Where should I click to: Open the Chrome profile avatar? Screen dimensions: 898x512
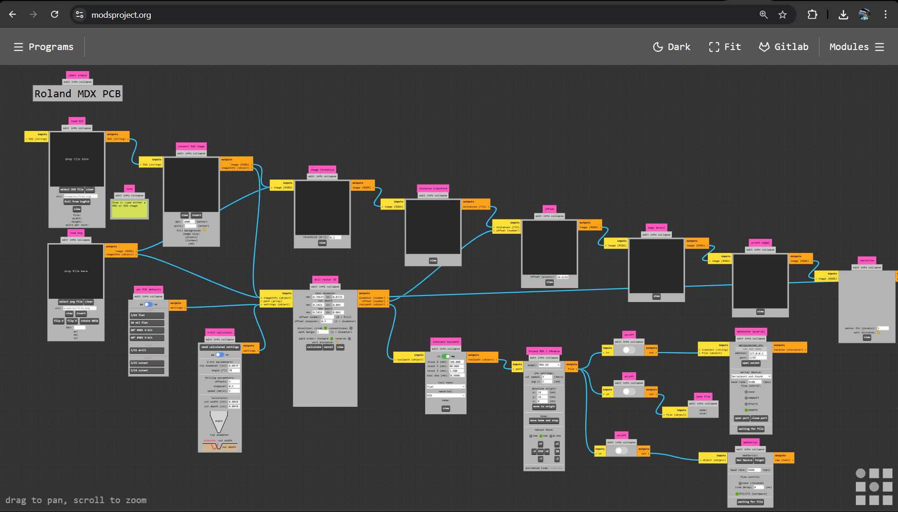[864, 14]
